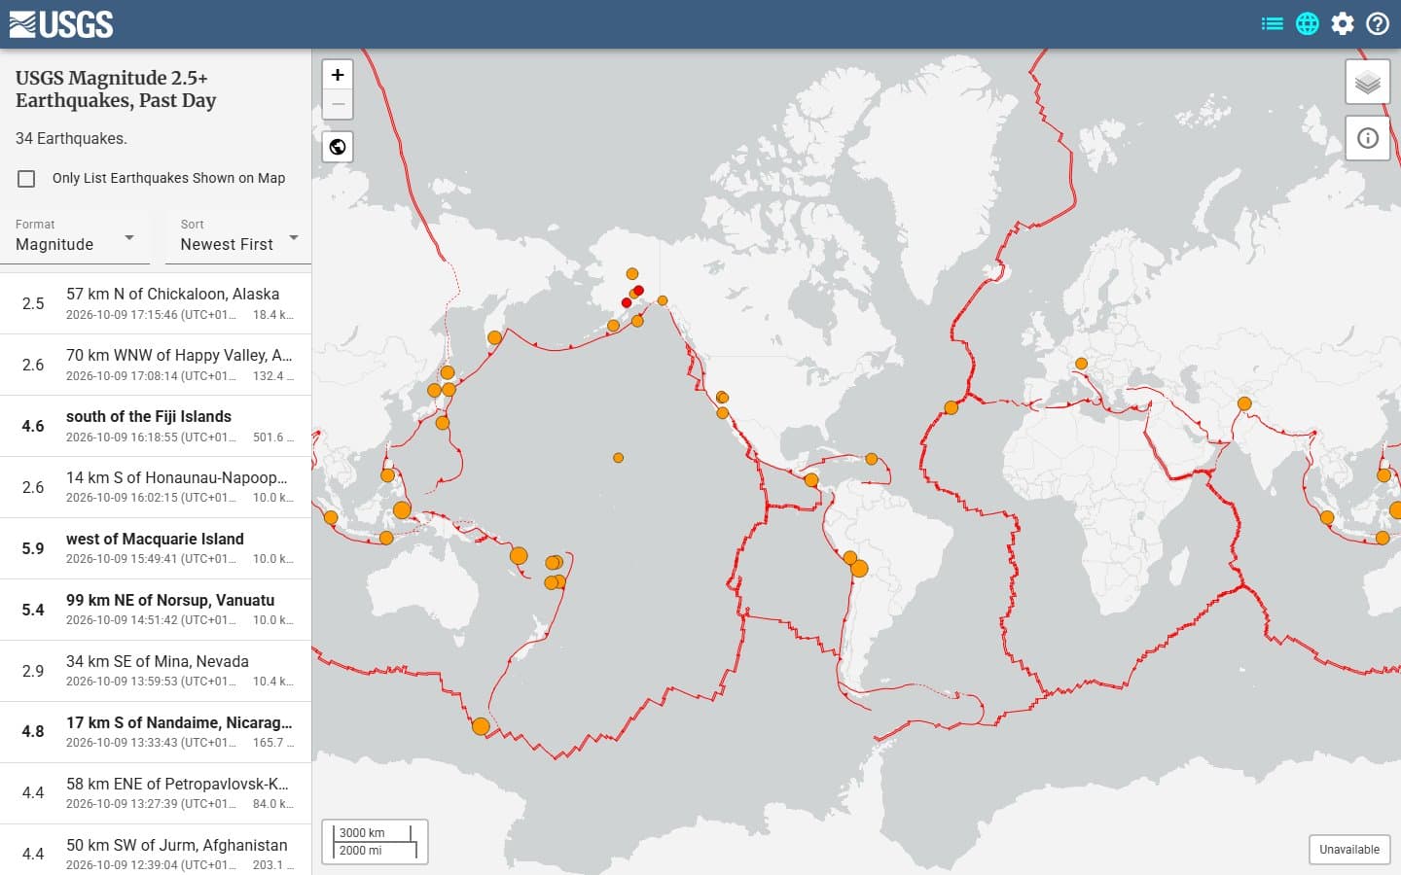Select 14 km S of Honaunau-Napoopoo event

[156, 487]
